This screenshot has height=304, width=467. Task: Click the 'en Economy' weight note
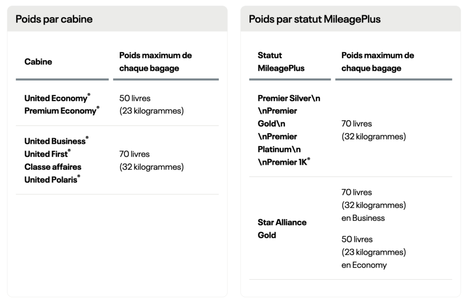coord(364,265)
